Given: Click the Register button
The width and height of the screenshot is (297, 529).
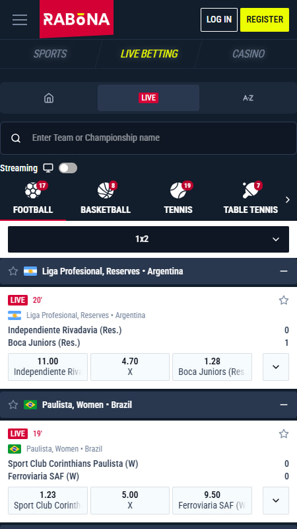Looking at the screenshot, I should (x=265, y=20).
